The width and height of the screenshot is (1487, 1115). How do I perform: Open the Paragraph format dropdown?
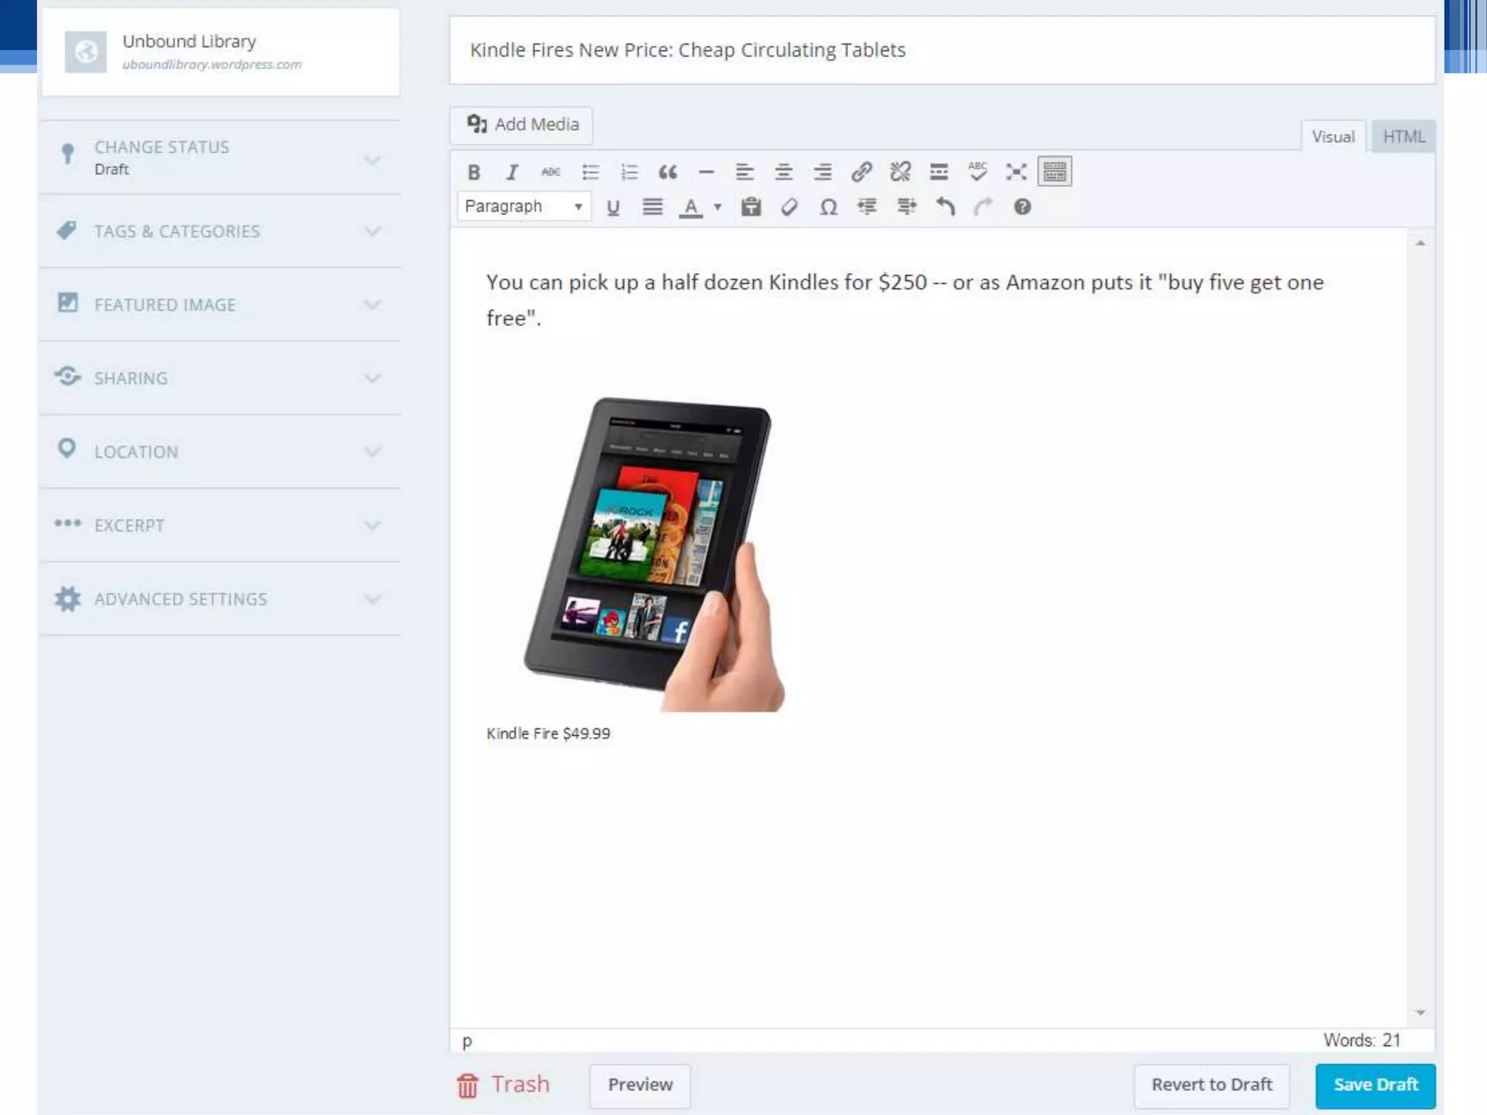[523, 207]
